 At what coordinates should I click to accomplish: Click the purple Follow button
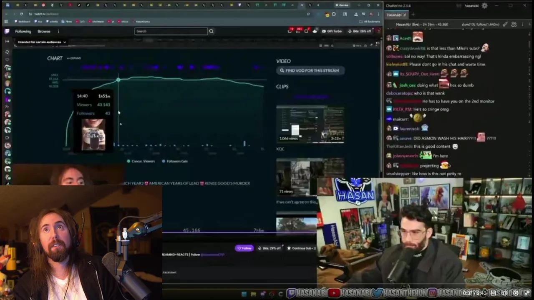coord(244,248)
